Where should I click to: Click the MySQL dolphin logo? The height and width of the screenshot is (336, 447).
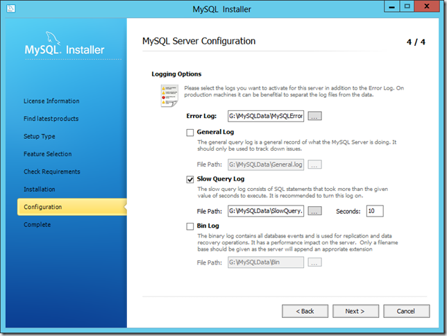pos(53,38)
